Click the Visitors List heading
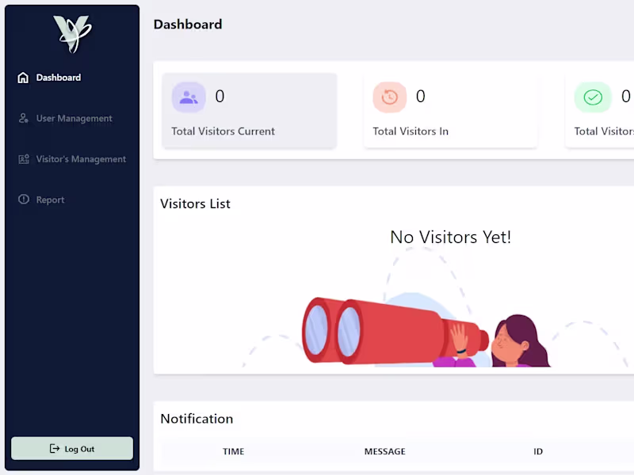 (195, 203)
